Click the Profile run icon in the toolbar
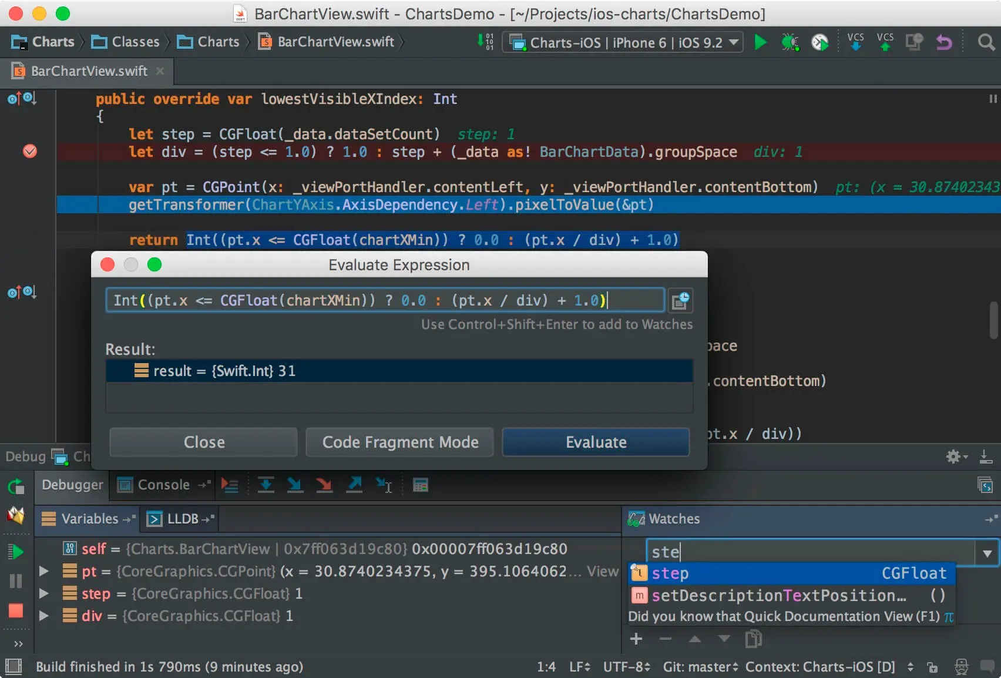 (x=819, y=42)
